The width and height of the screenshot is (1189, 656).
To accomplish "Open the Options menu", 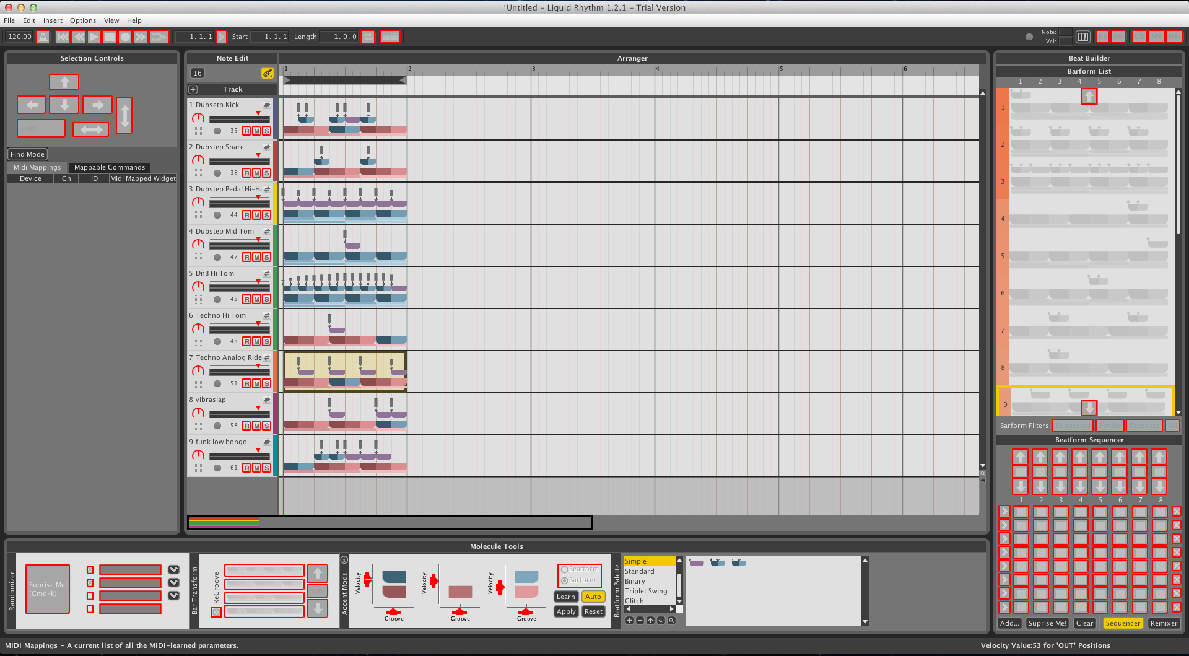I will pos(83,20).
